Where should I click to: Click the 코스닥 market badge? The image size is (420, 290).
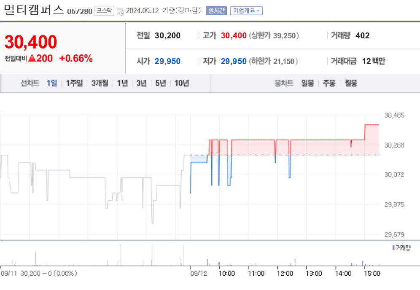(104, 11)
